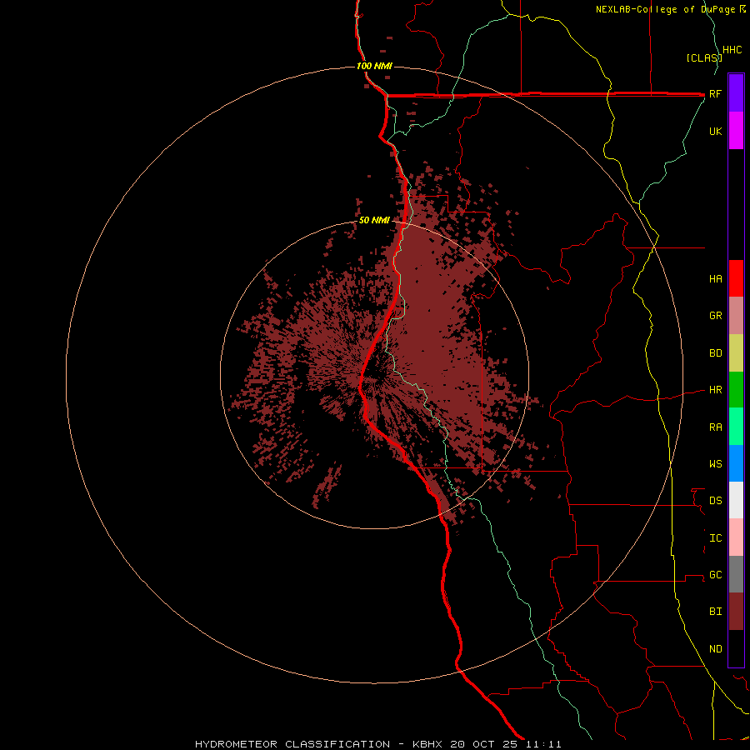Click the WS blue legend swatch
This screenshot has width=750, height=750.
[x=736, y=463]
